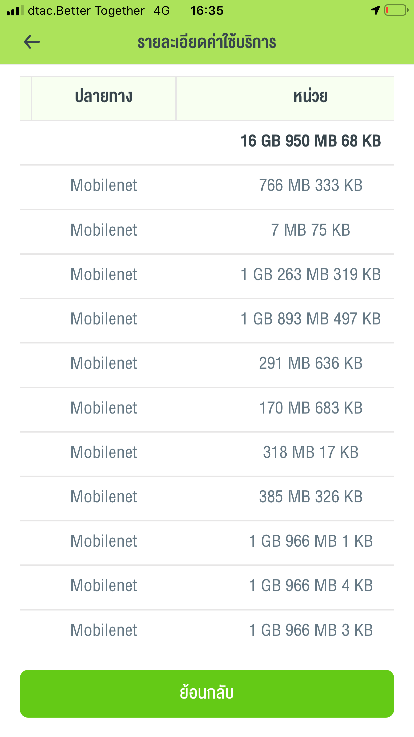
Task: Select the 16 GB 950 MB 68 KB total row
Action: pos(310,141)
